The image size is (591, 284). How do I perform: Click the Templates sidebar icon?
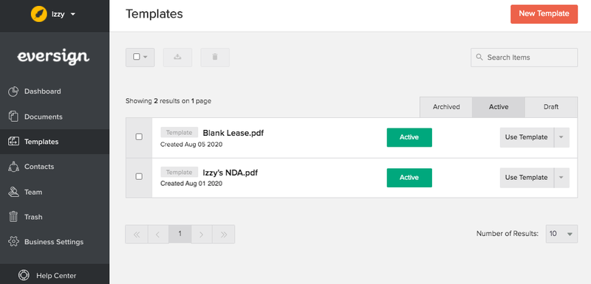[13, 142]
